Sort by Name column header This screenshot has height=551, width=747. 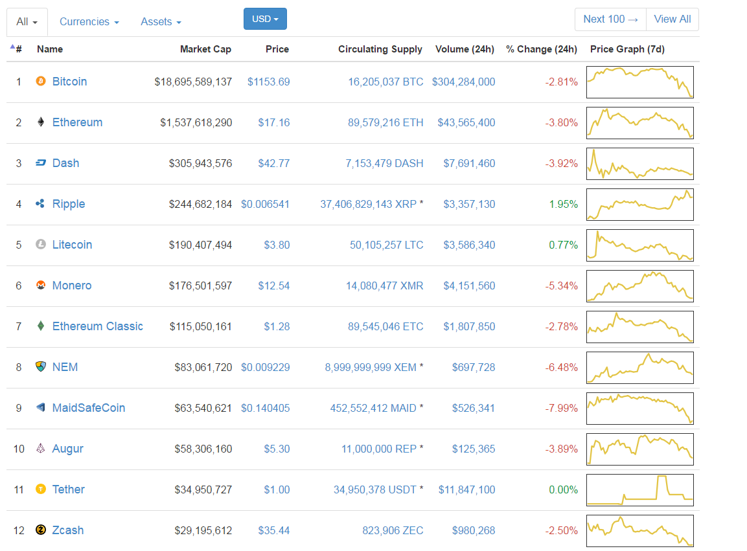[x=50, y=49]
